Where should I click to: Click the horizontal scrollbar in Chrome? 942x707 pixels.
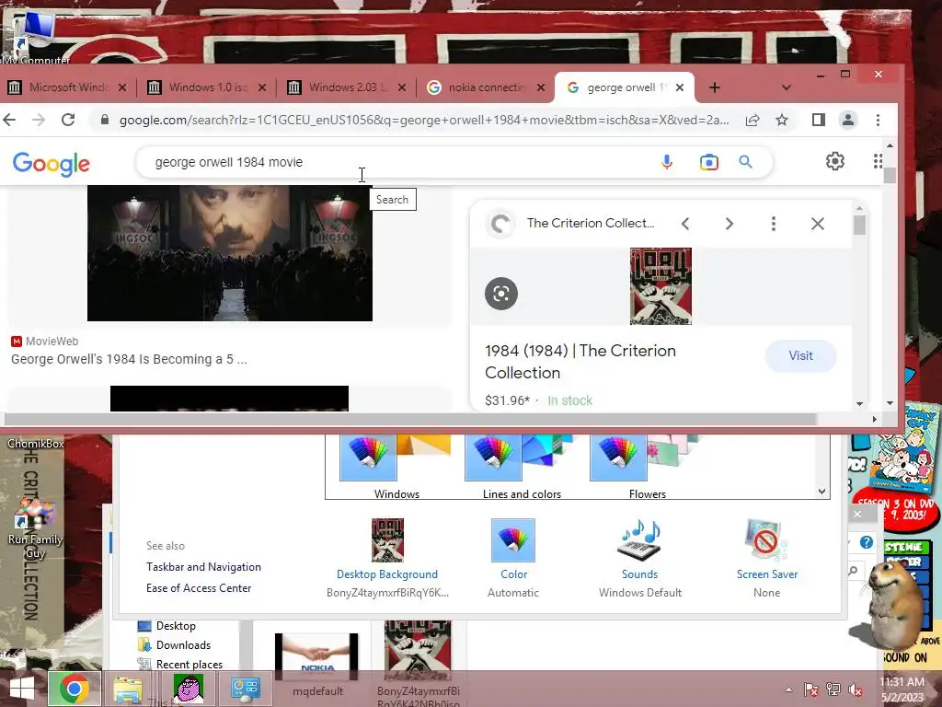(410, 419)
